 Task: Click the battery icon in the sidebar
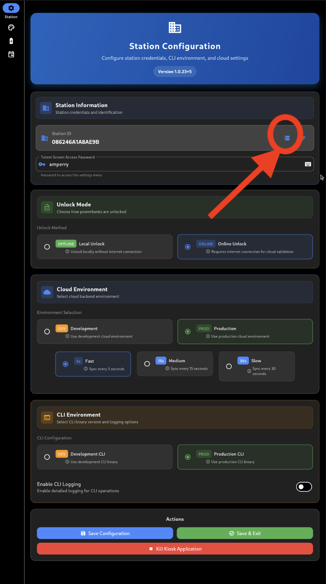[11, 41]
